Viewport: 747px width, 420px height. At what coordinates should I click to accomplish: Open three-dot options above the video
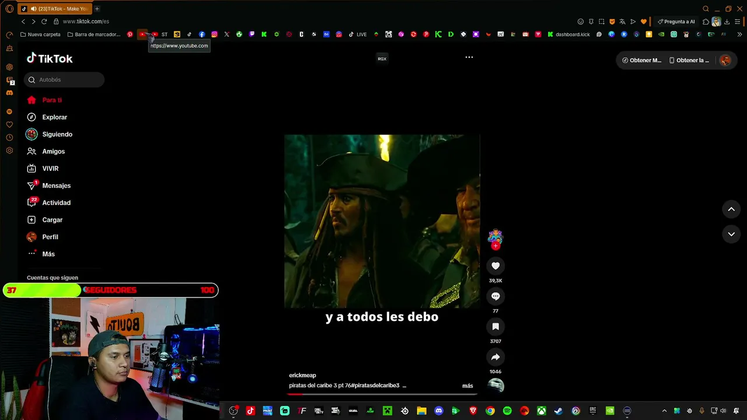tap(469, 57)
